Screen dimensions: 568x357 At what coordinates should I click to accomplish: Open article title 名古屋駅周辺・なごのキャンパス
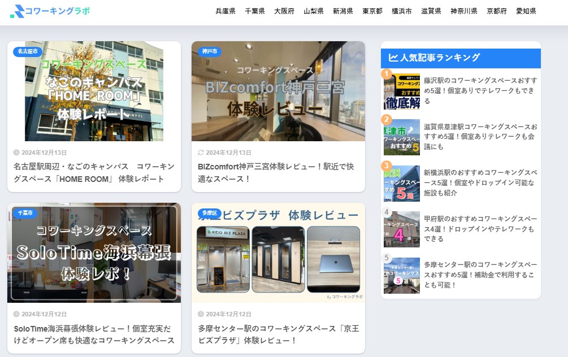coord(94,173)
